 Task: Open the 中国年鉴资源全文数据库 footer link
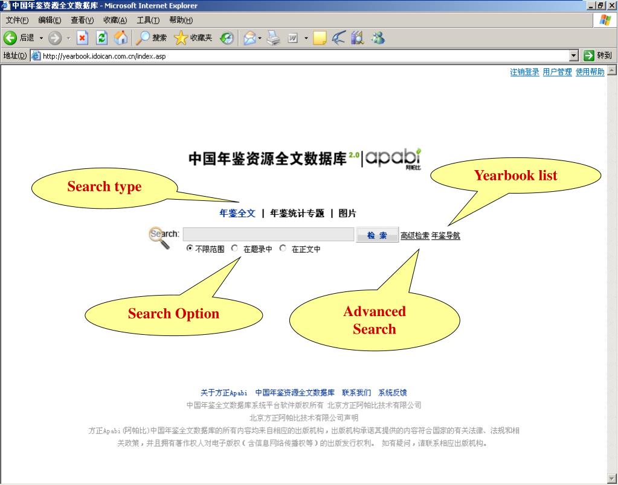click(295, 393)
